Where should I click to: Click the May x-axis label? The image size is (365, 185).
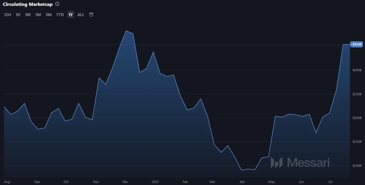coord(272,182)
